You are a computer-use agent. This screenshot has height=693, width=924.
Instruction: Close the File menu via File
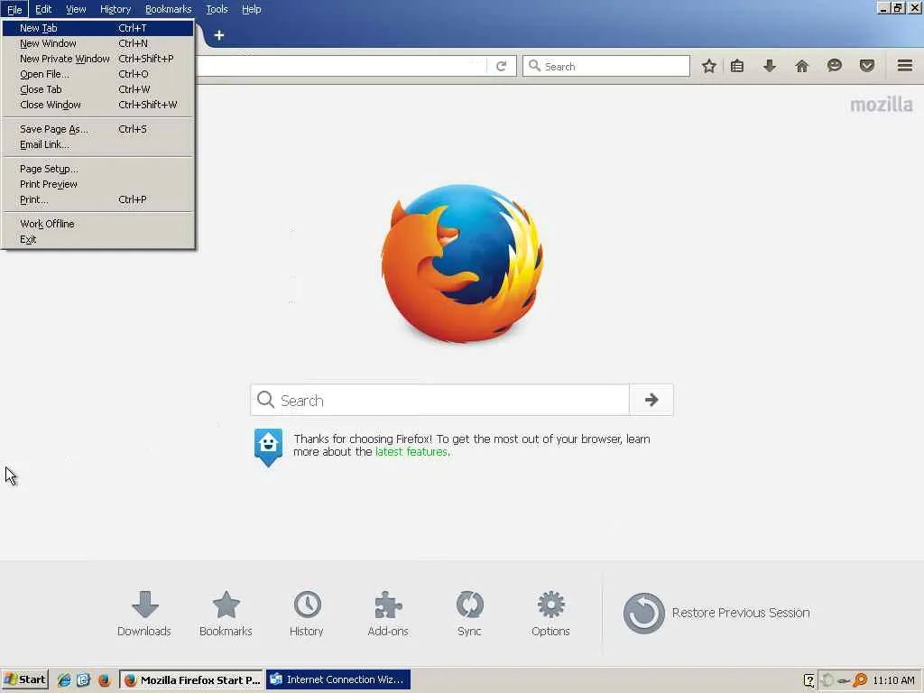tap(14, 9)
